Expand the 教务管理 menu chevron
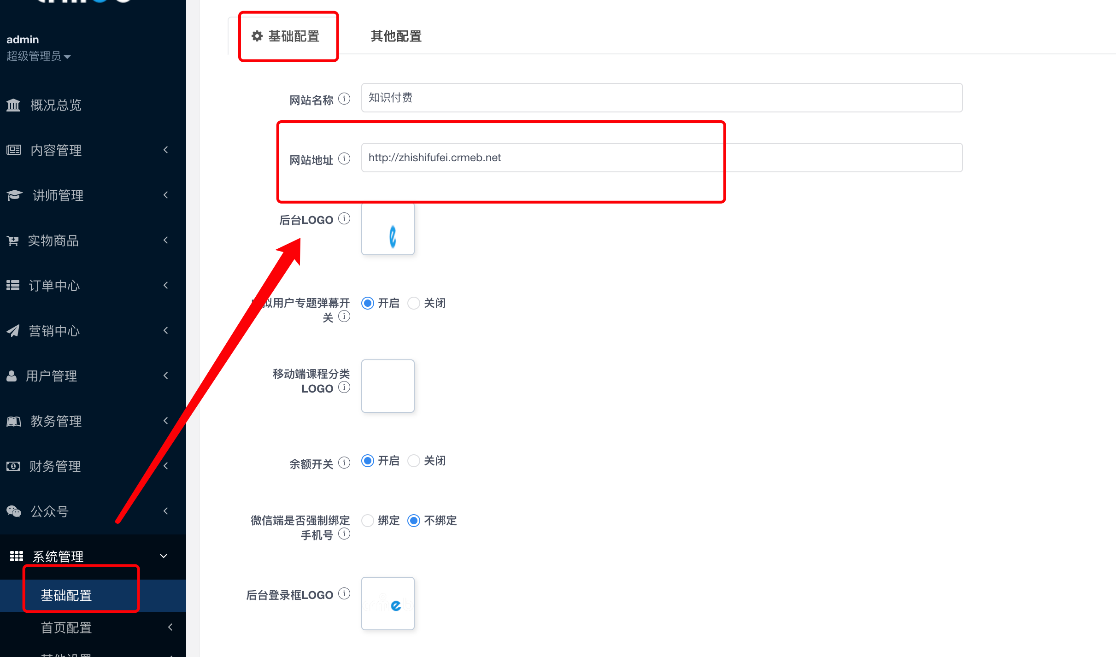Viewport: 1116px width, 657px height. (166, 421)
